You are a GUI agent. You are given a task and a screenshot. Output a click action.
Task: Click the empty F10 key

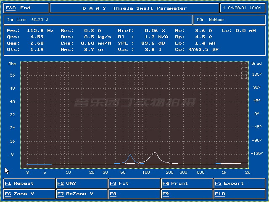[240, 194]
